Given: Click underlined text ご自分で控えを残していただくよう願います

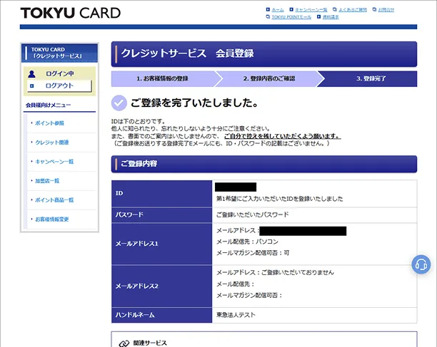Looking at the screenshot, I should [282, 136].
